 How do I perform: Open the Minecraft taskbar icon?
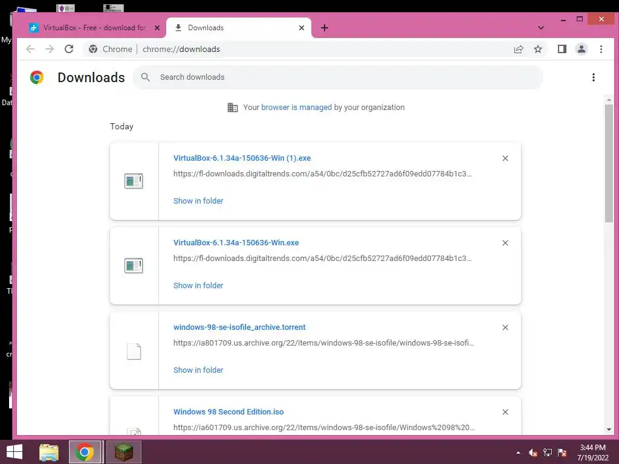coord(123,452)
